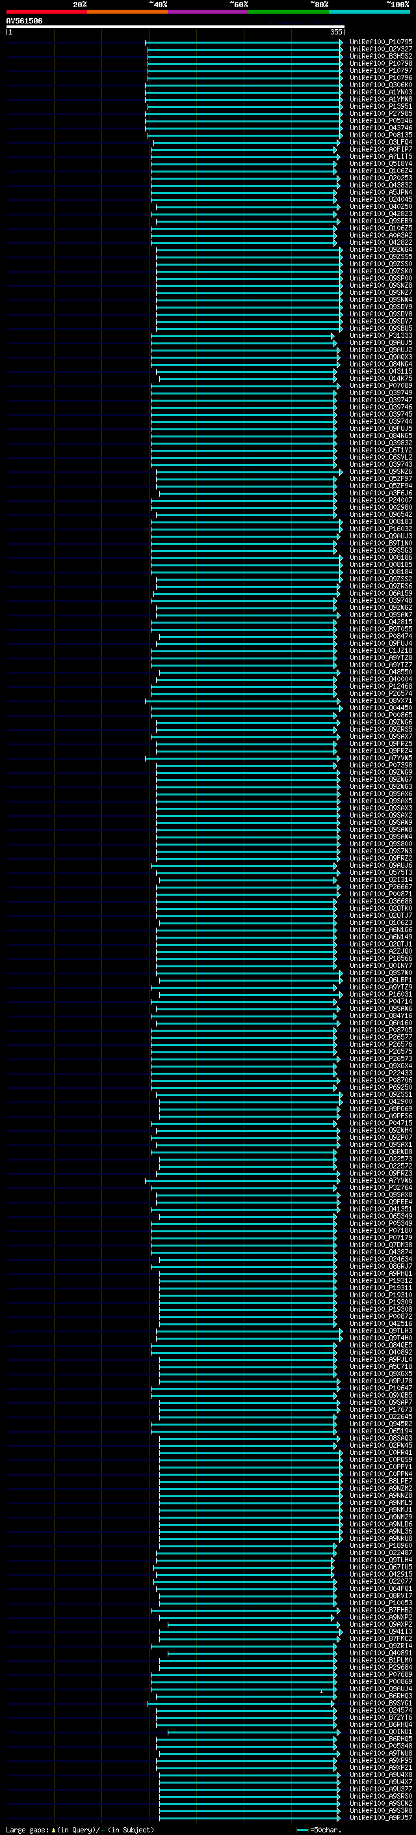Select the label UniRef100_P00871

click(380, 894)
